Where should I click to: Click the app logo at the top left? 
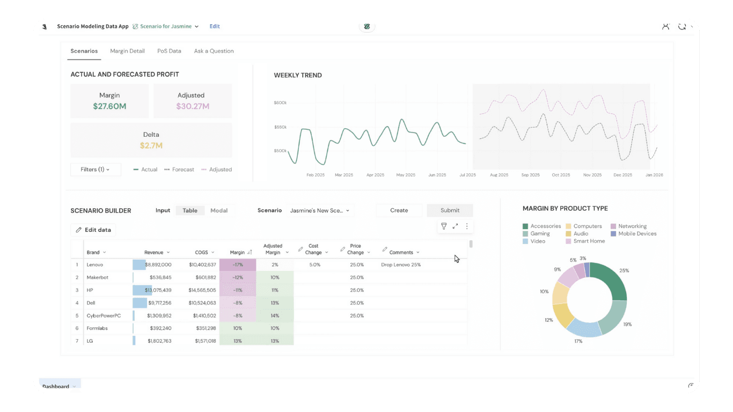45,26
